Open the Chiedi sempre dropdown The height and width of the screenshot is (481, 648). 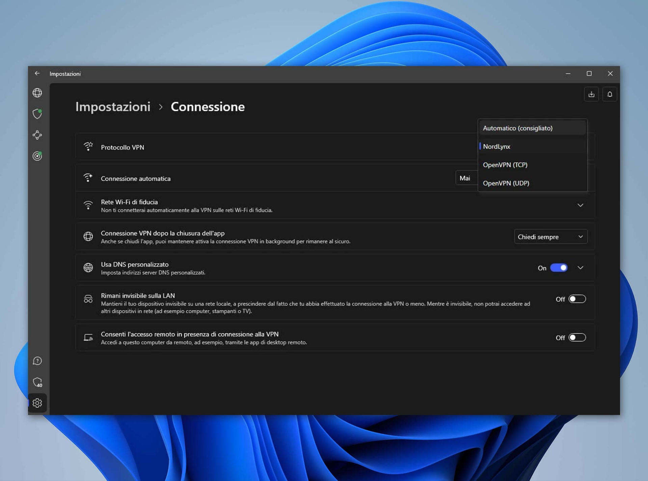pyautogui.click(x=550, y=237)
